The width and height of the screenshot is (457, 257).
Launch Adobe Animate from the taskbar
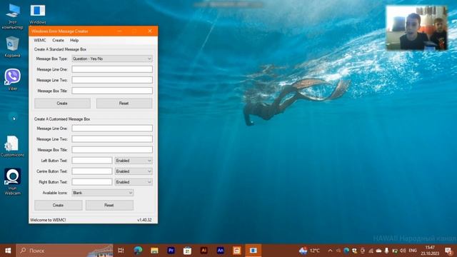tap(221, 251)
